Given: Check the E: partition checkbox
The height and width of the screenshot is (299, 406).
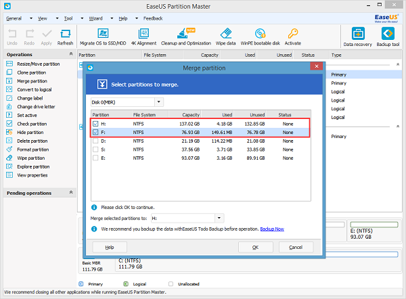Looking at the screenshot, I should pos(95,159).
